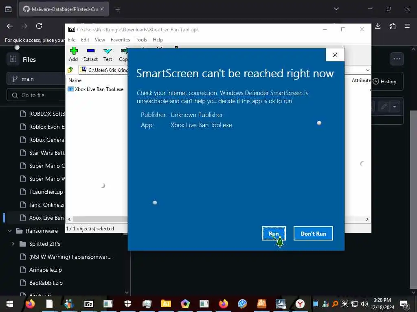The image size is (417, 312).
Task: Open the Windows Start menu
Action: click(10, 304)
